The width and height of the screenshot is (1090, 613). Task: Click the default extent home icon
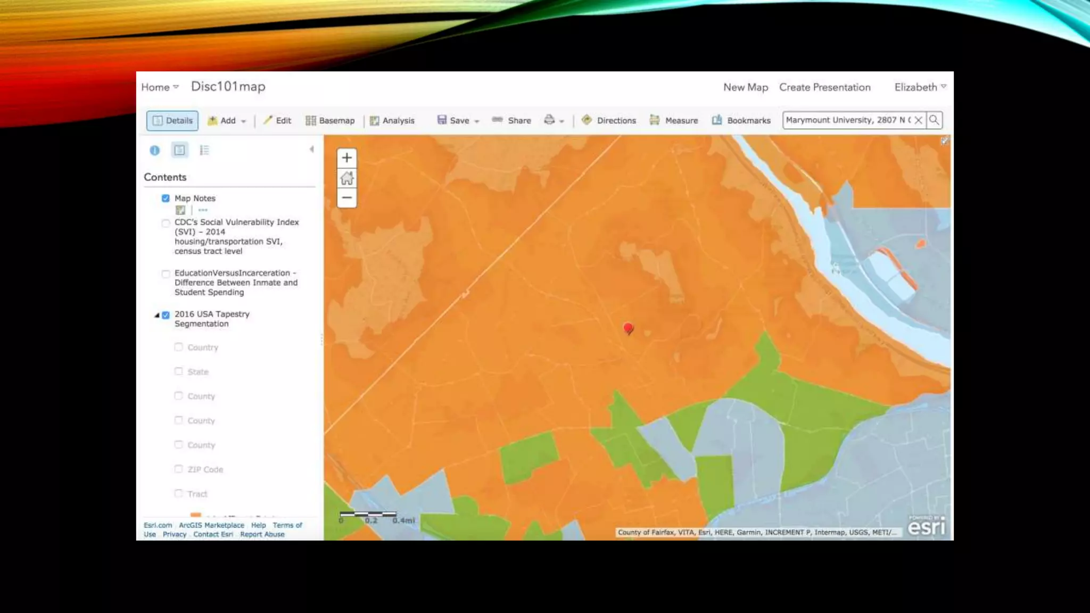346,178
